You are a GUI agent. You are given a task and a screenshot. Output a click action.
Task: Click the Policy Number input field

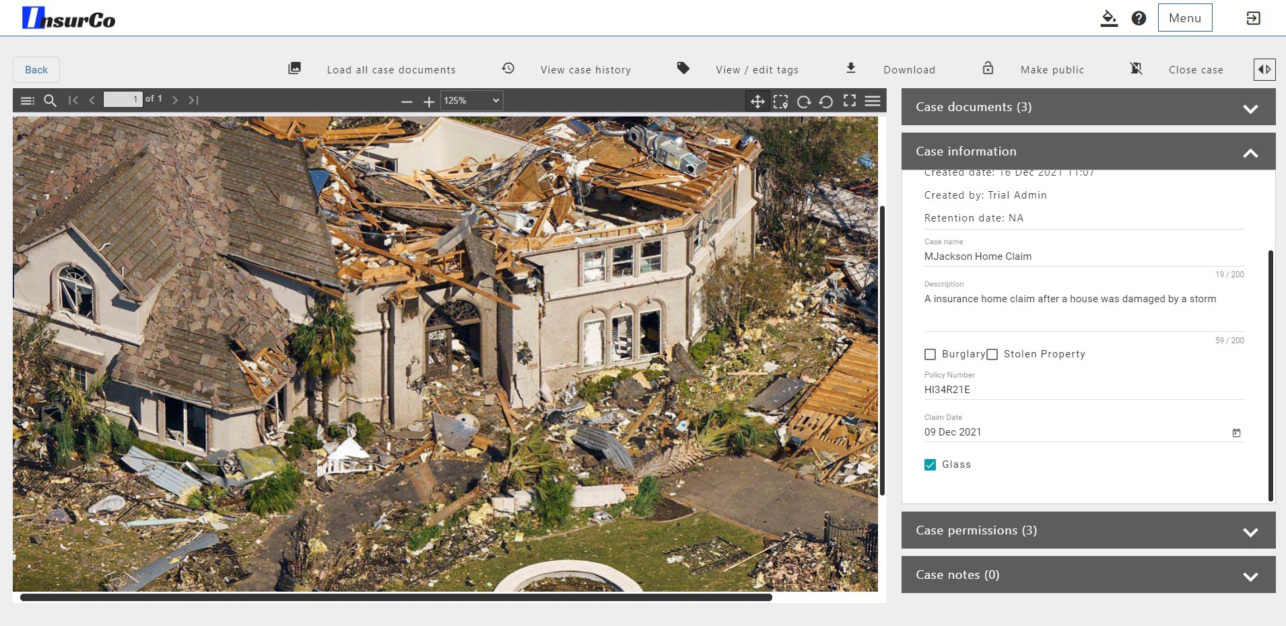tap(1083, 390)
